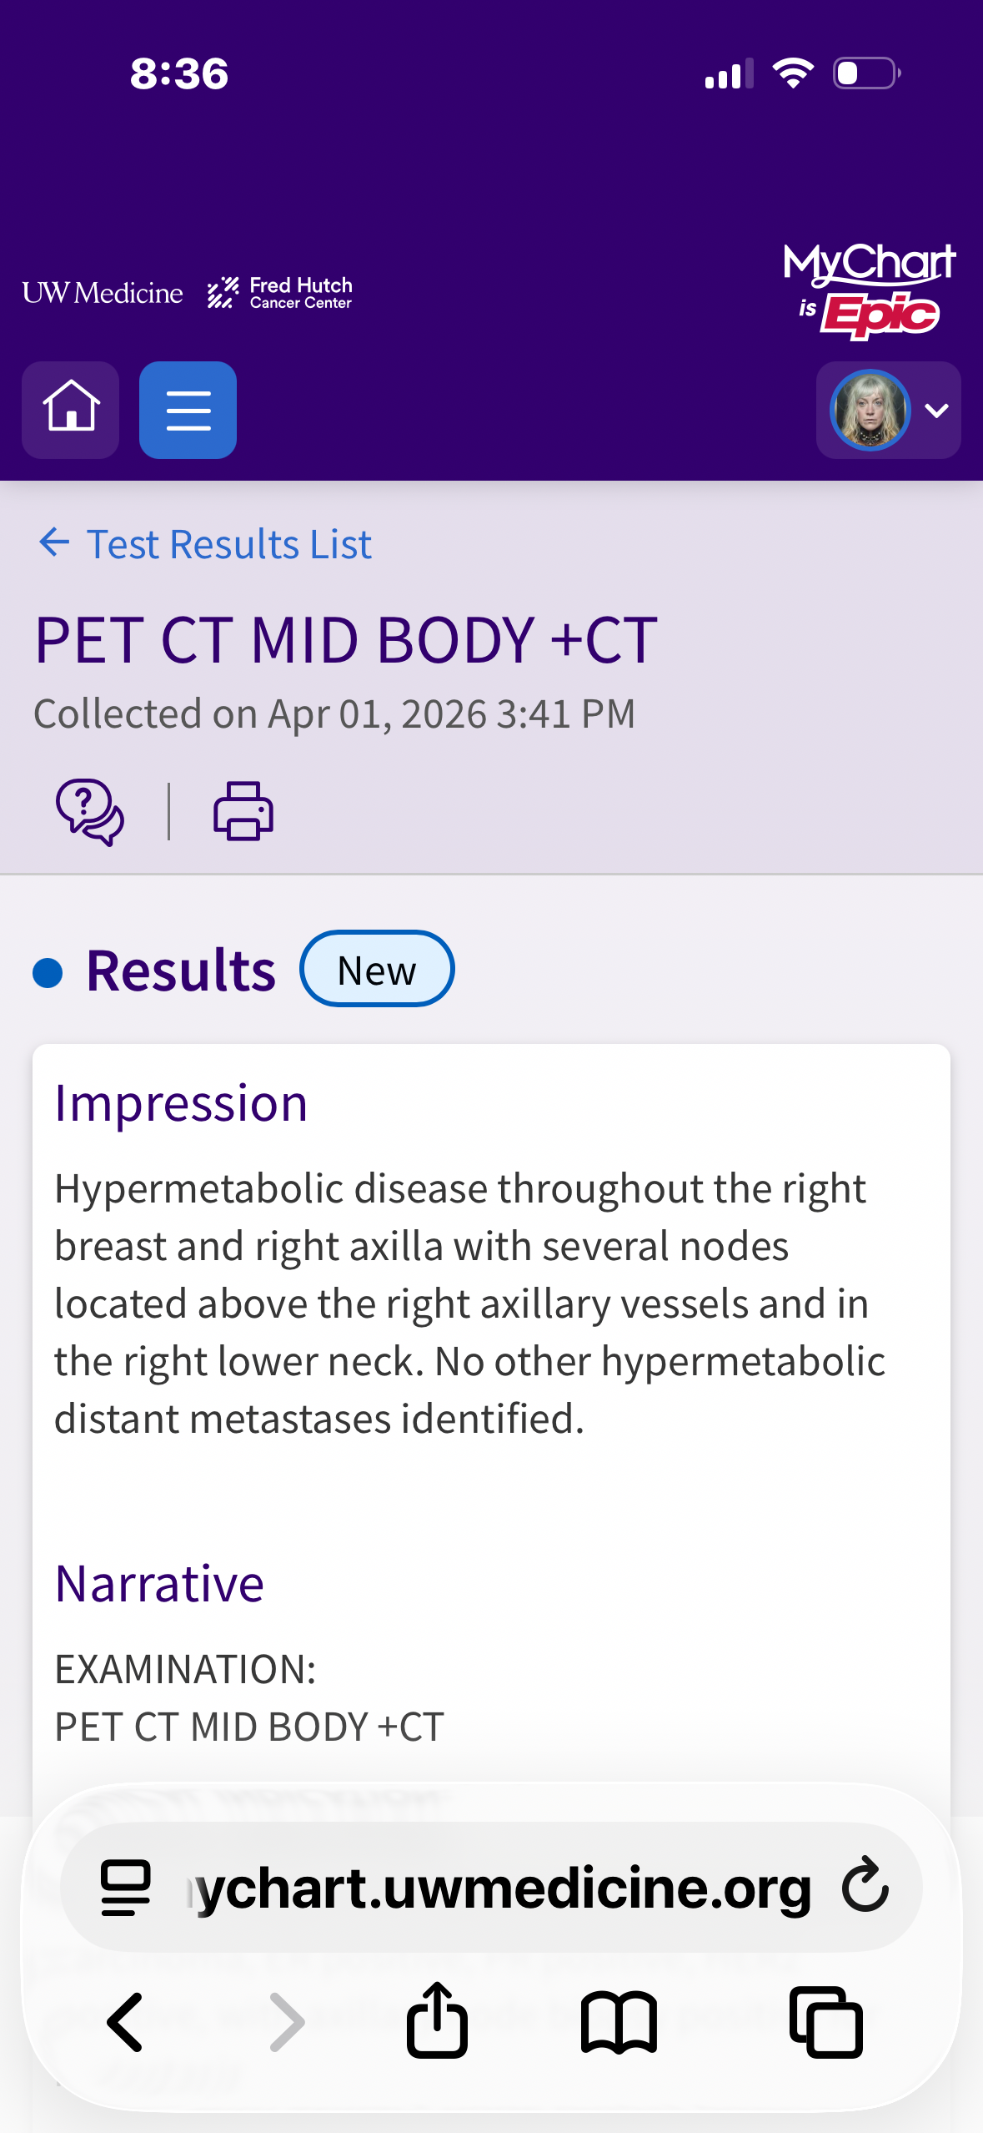Open Safari bookmarks
The width and height of the screenshot is (983, 2133).
(x=619, y=2022)
